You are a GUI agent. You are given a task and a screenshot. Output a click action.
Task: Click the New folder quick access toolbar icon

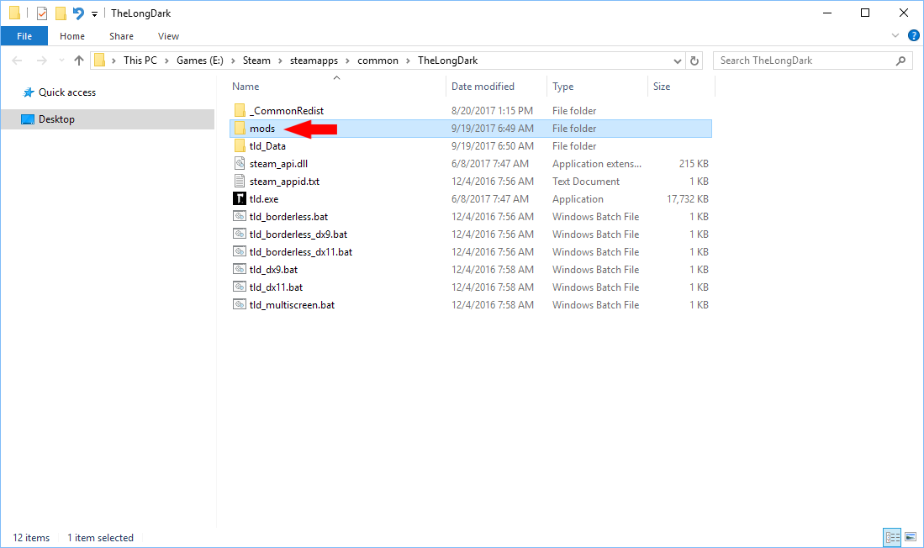coord(60,13)
